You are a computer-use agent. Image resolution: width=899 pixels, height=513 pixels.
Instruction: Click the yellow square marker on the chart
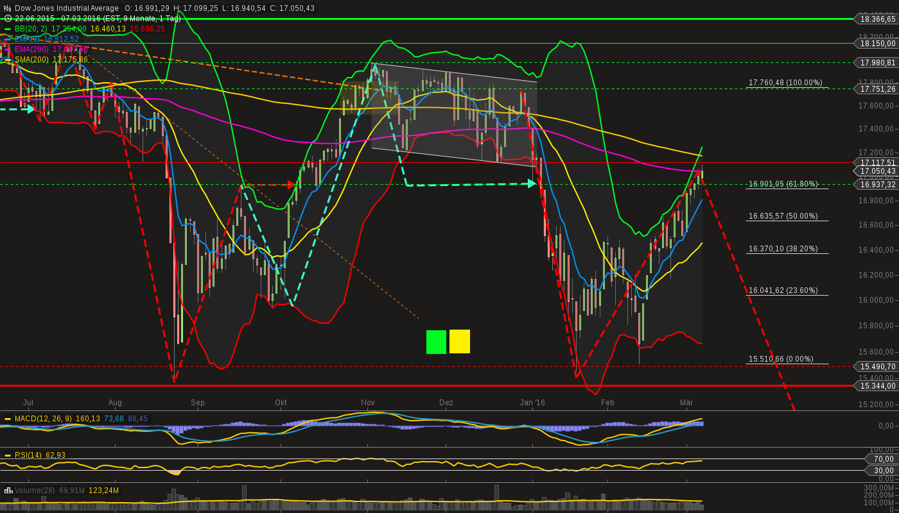pos(460,342)
